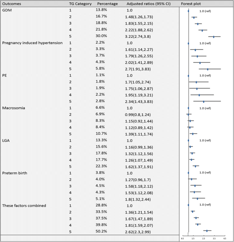Click the LGA category 5 plot marker
Viewport: 234px width, 242px height.
(x=195, y=166)
